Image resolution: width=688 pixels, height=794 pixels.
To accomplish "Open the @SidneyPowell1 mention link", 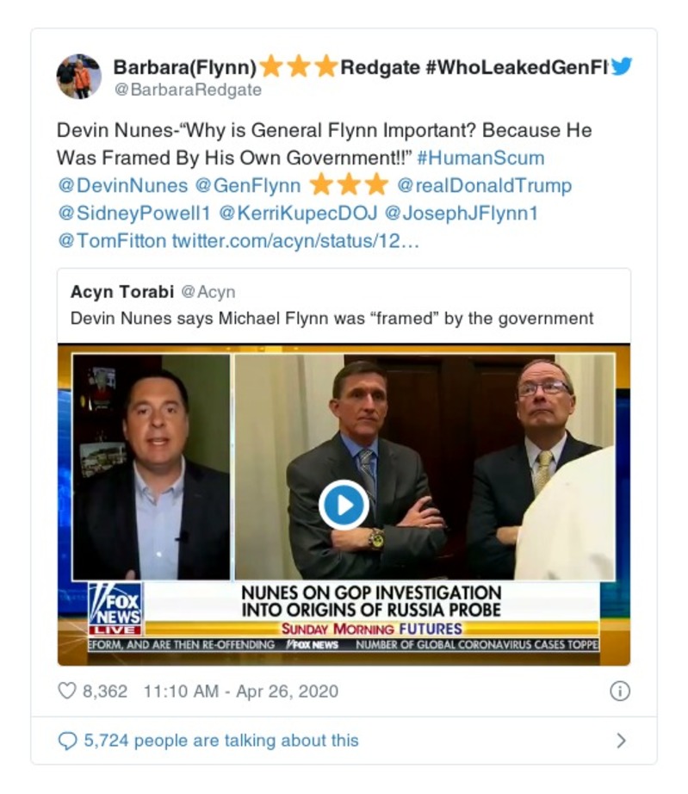I will click(133, 213).
